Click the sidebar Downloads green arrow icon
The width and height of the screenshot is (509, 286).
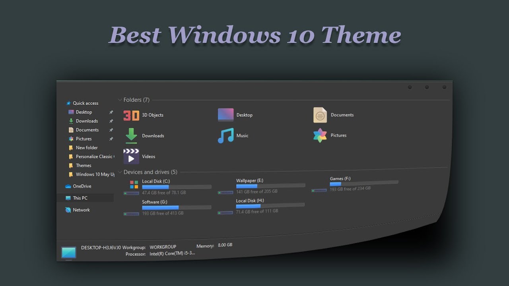coord(71,121)
